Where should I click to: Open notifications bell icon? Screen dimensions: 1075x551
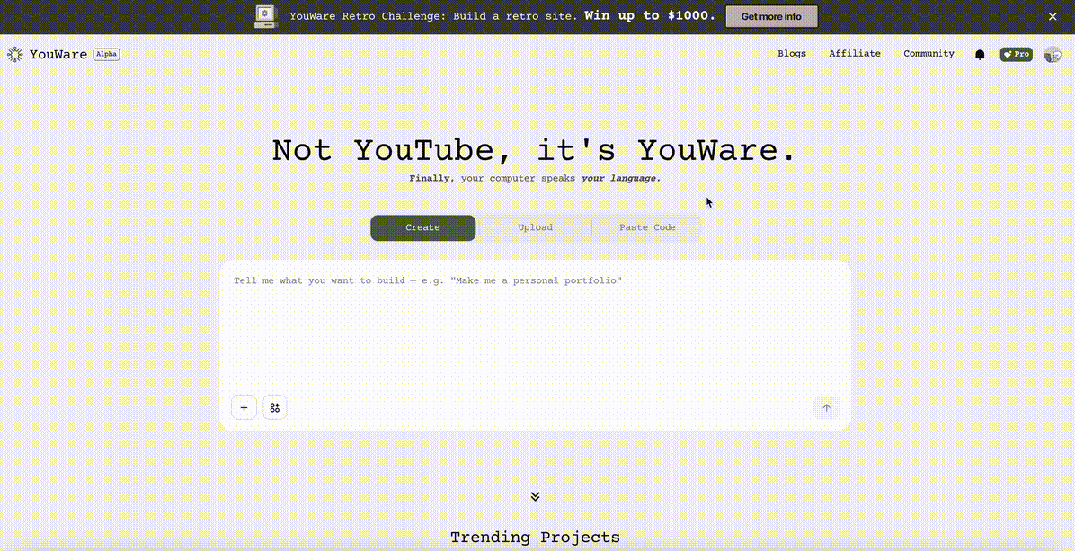tap(979, 55)
